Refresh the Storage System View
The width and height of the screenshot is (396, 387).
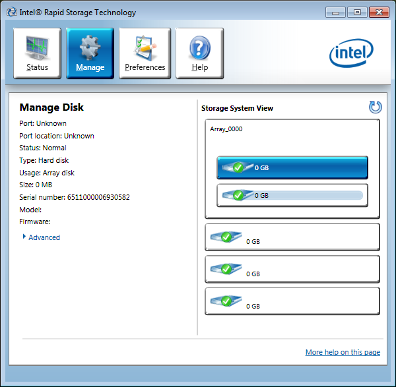tap(376, 107)
